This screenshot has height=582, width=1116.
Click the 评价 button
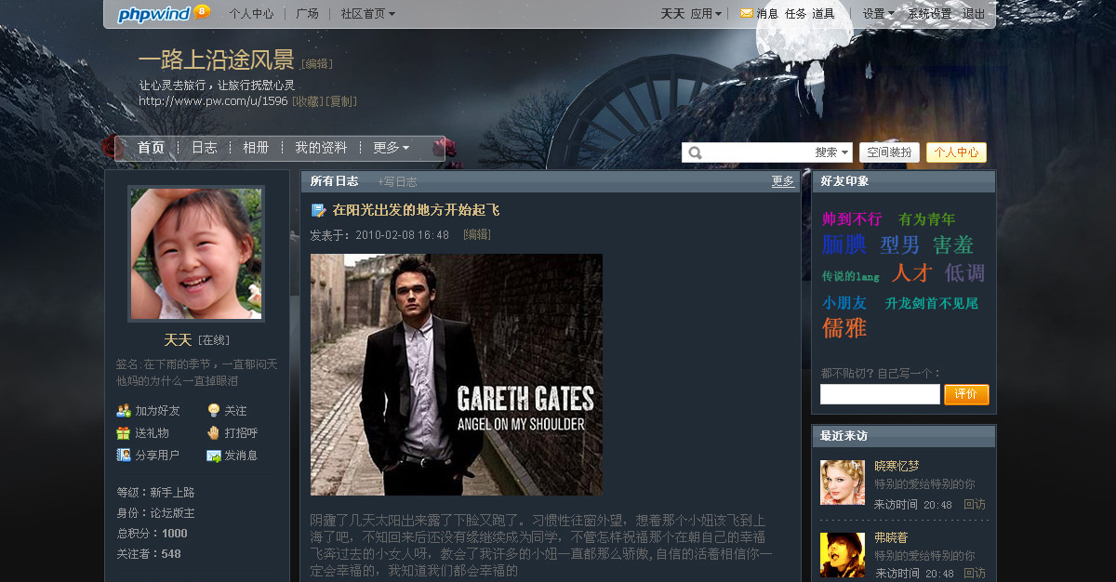(x=966, y=394)
